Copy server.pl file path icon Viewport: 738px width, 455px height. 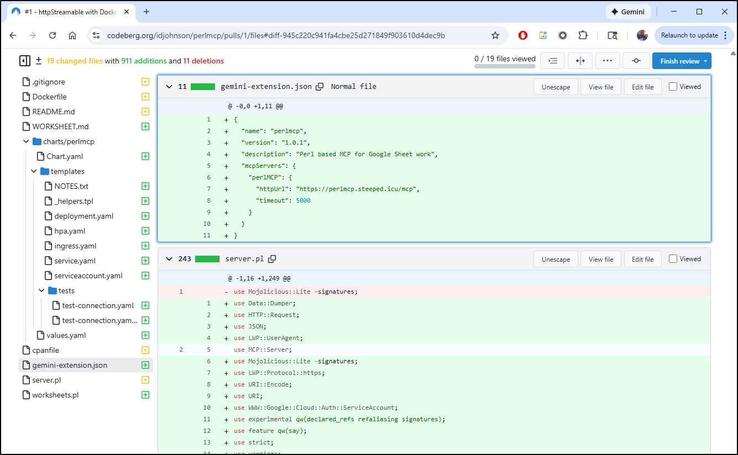point(272,259)
